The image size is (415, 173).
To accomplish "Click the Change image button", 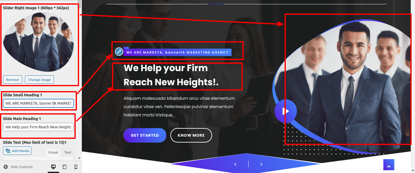I will [x=39, y=80].
